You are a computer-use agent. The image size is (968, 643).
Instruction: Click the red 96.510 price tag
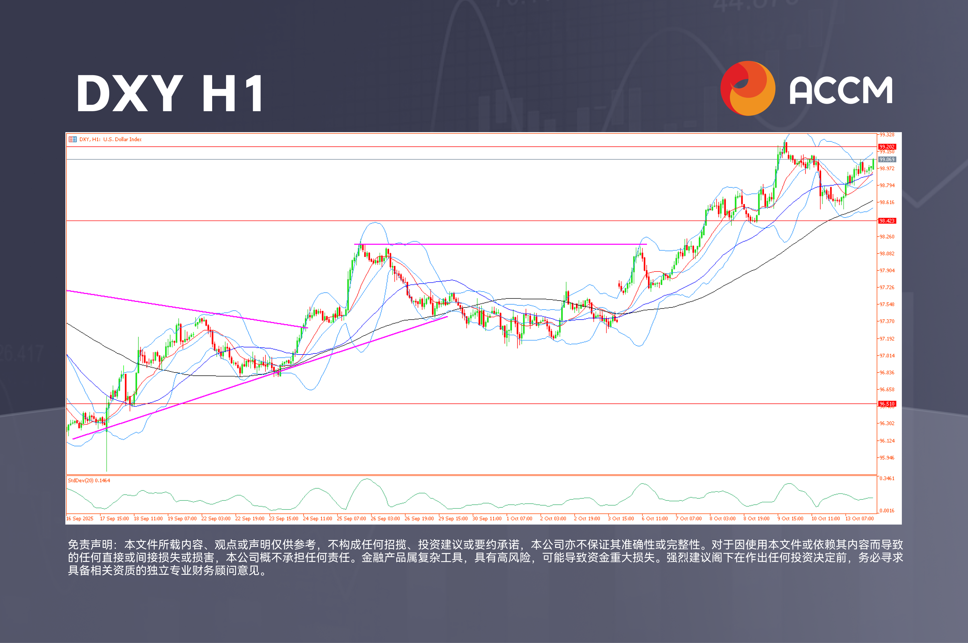[887, 404]
